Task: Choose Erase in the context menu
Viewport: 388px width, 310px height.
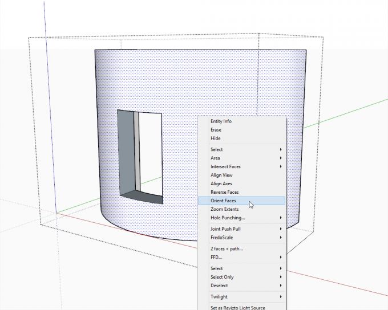Action: point(216,130)
